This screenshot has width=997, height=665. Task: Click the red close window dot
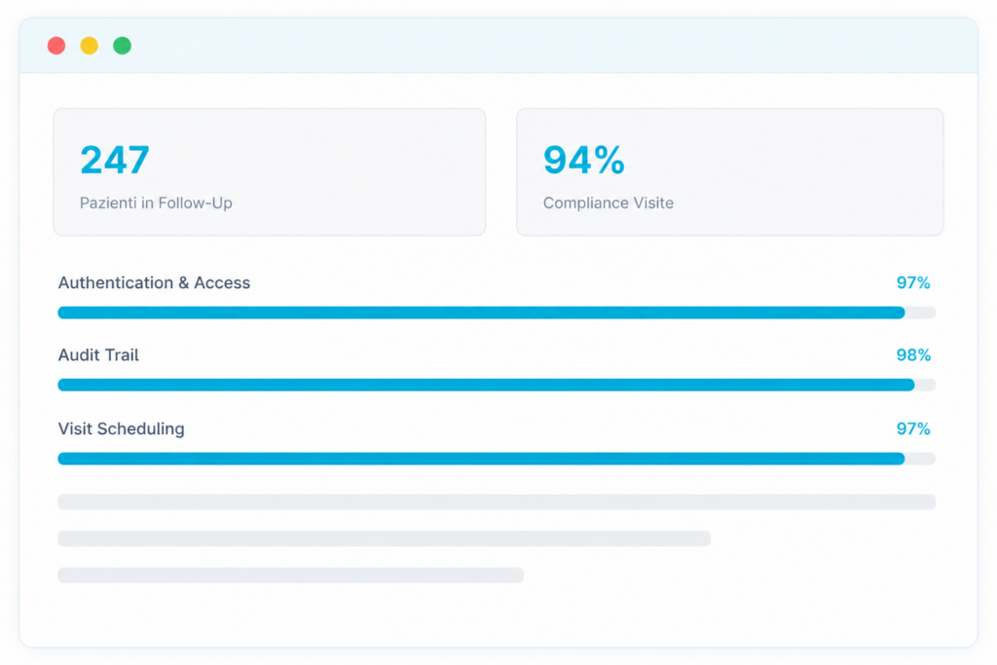tap(56, 46)
